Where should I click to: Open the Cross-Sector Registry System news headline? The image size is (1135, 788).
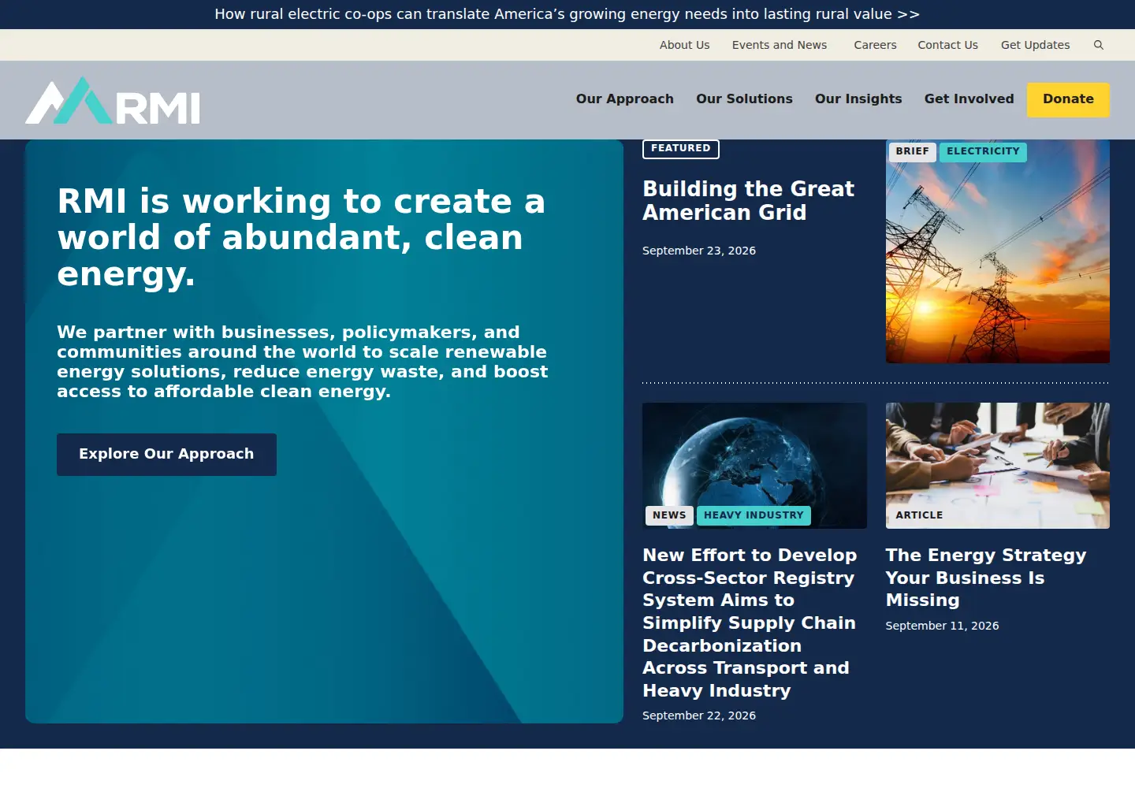tap(750, 623)
